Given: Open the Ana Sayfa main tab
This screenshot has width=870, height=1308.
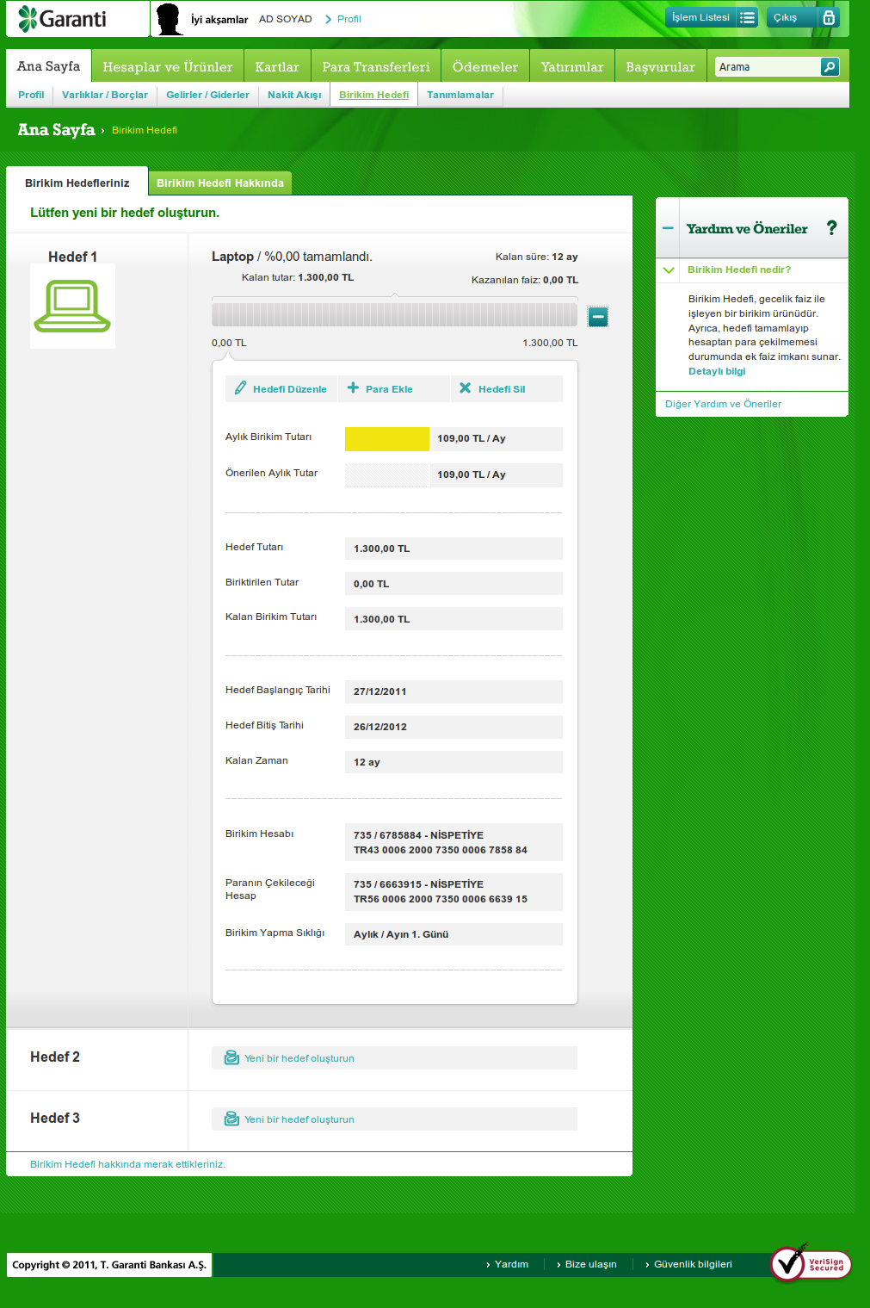Looking at the screenshot, I should (48, 66).
